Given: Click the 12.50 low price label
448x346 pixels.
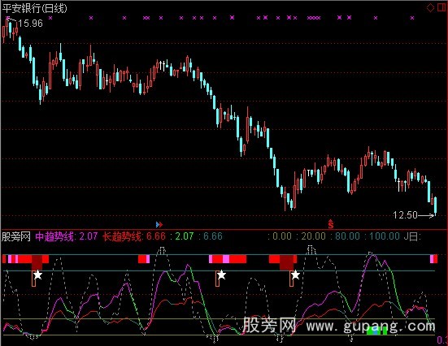Looking at the screenshot, I should [x=405, y=214].
